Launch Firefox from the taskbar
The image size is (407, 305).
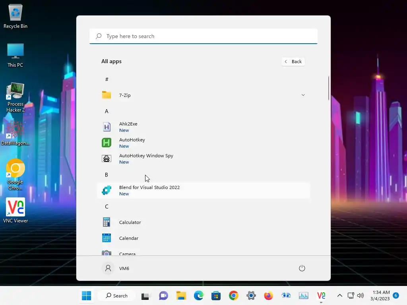coord(268,295)
